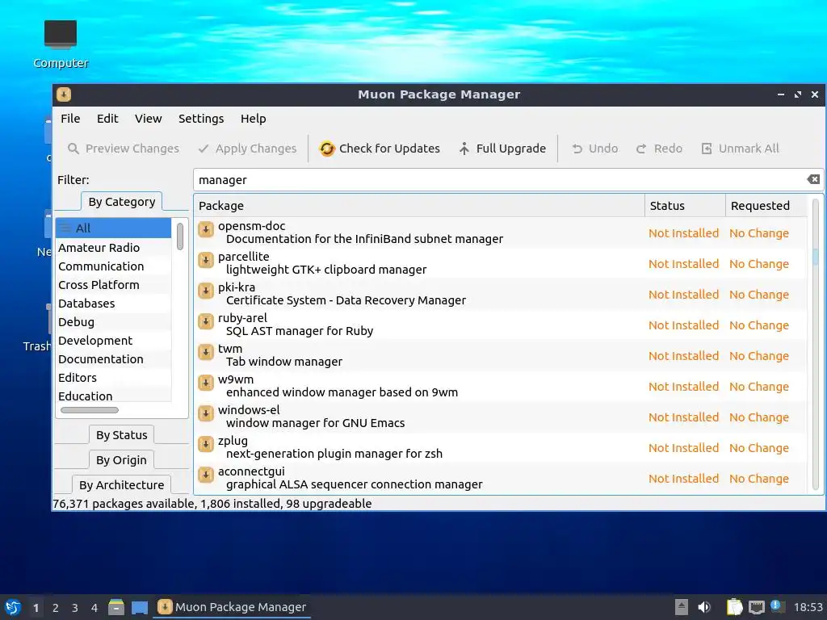The height and width of the screenshot is (620, 827).
Task: Select the Communication category
Action: pyautogui.click(x=113, y=266)
